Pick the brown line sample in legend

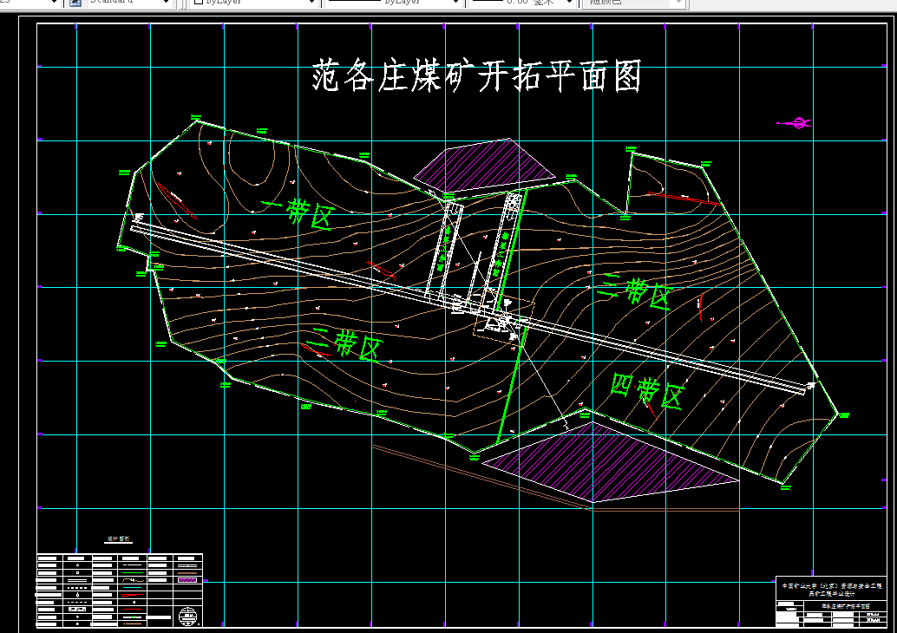[187, 572]
